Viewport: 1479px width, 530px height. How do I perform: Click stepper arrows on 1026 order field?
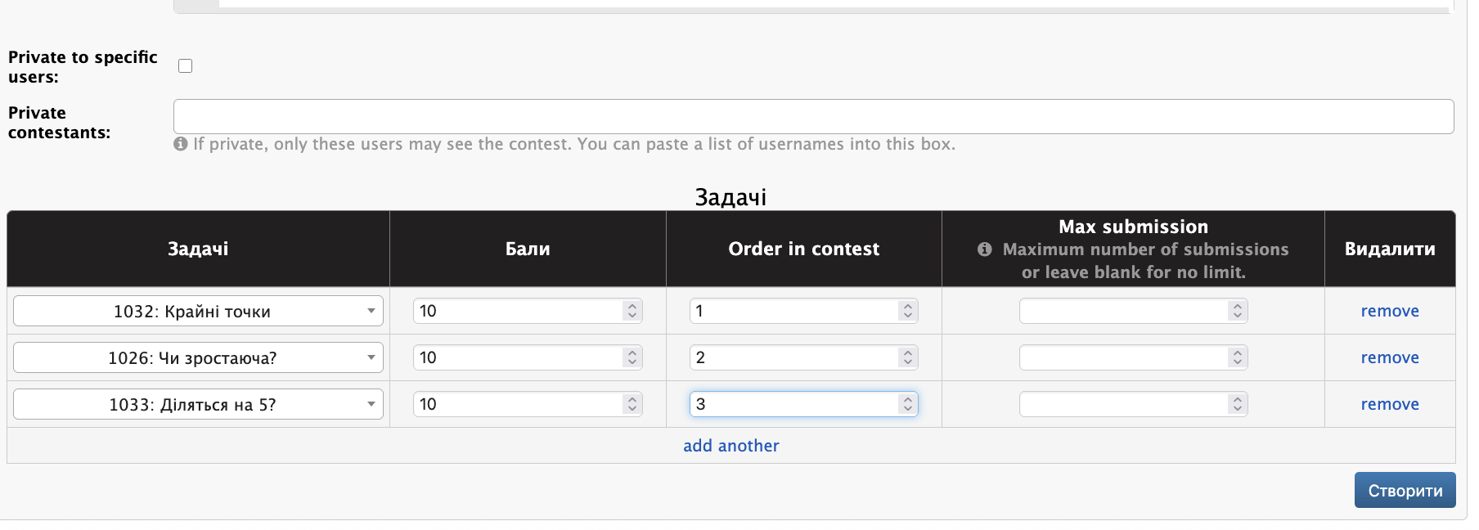tap(907, 357)
